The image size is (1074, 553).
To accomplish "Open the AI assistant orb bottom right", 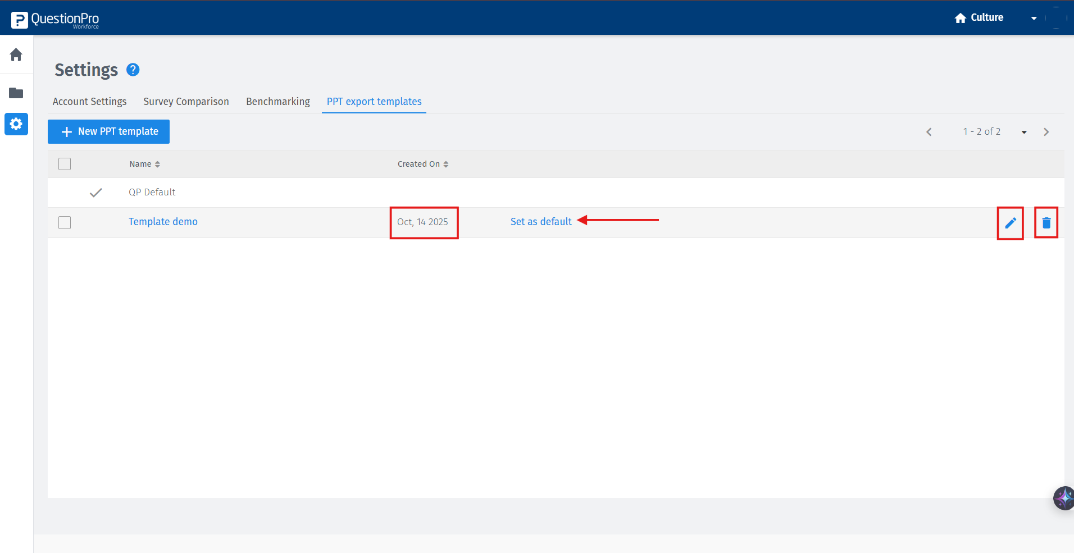I will click(1063, 498).
